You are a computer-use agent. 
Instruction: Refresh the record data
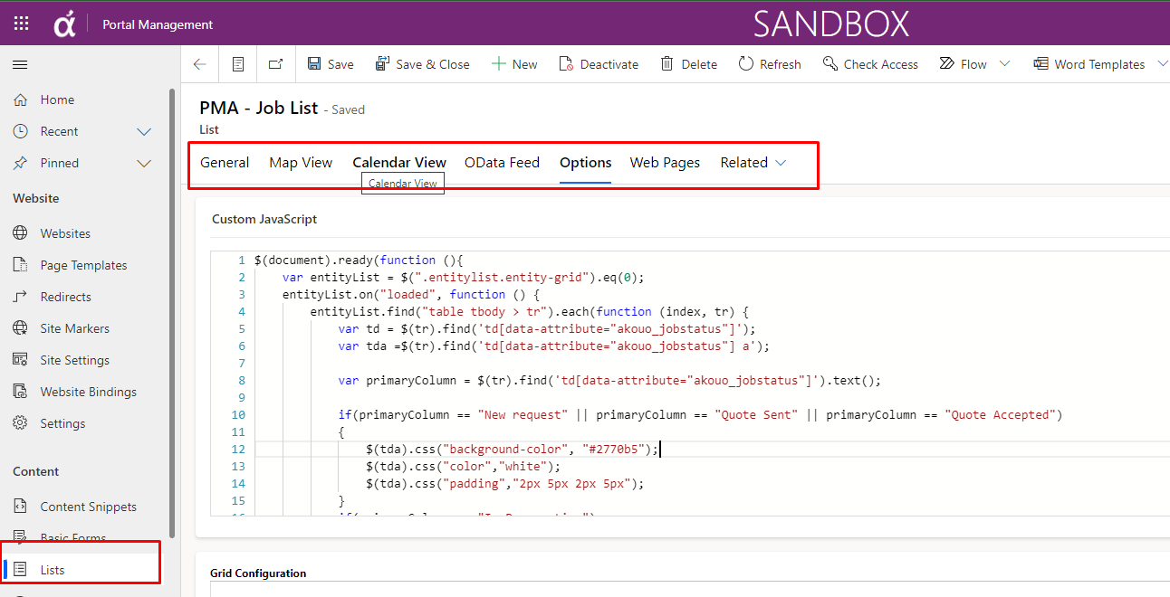(x=769, y=63)
